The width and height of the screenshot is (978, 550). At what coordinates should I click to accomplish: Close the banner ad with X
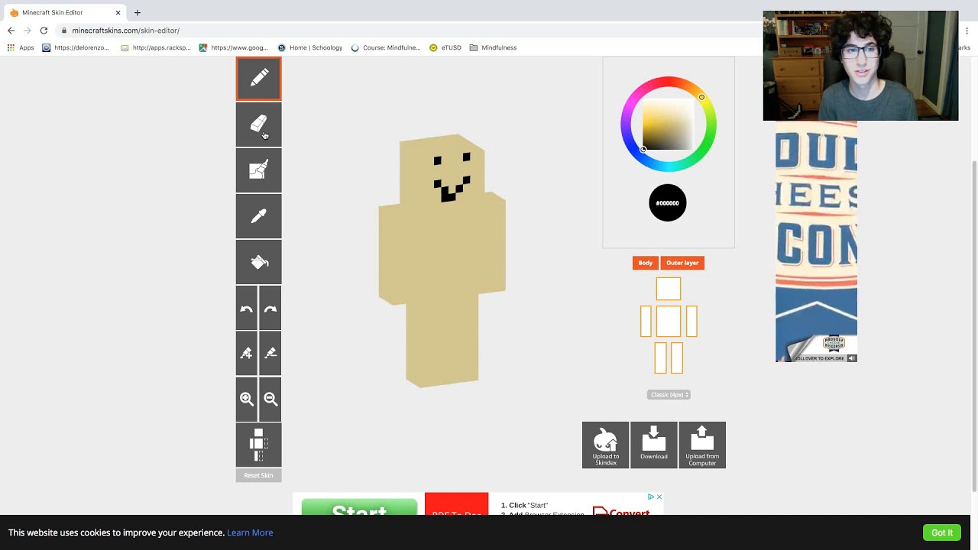[x=659, y=497]
